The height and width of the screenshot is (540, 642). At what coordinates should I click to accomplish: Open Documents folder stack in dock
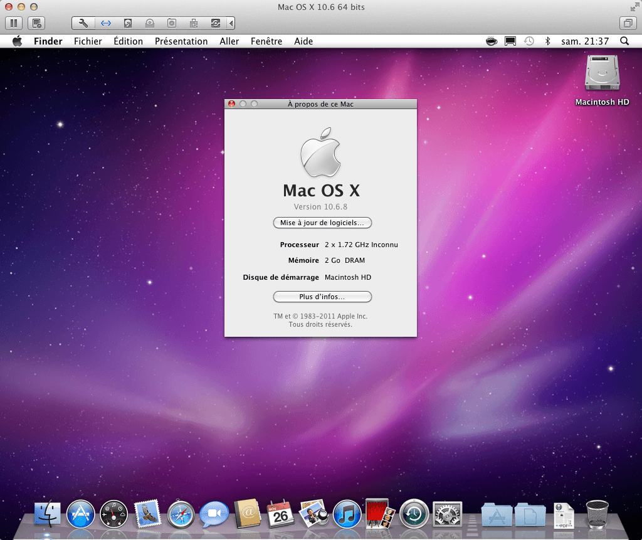click(x=530, y=514)
